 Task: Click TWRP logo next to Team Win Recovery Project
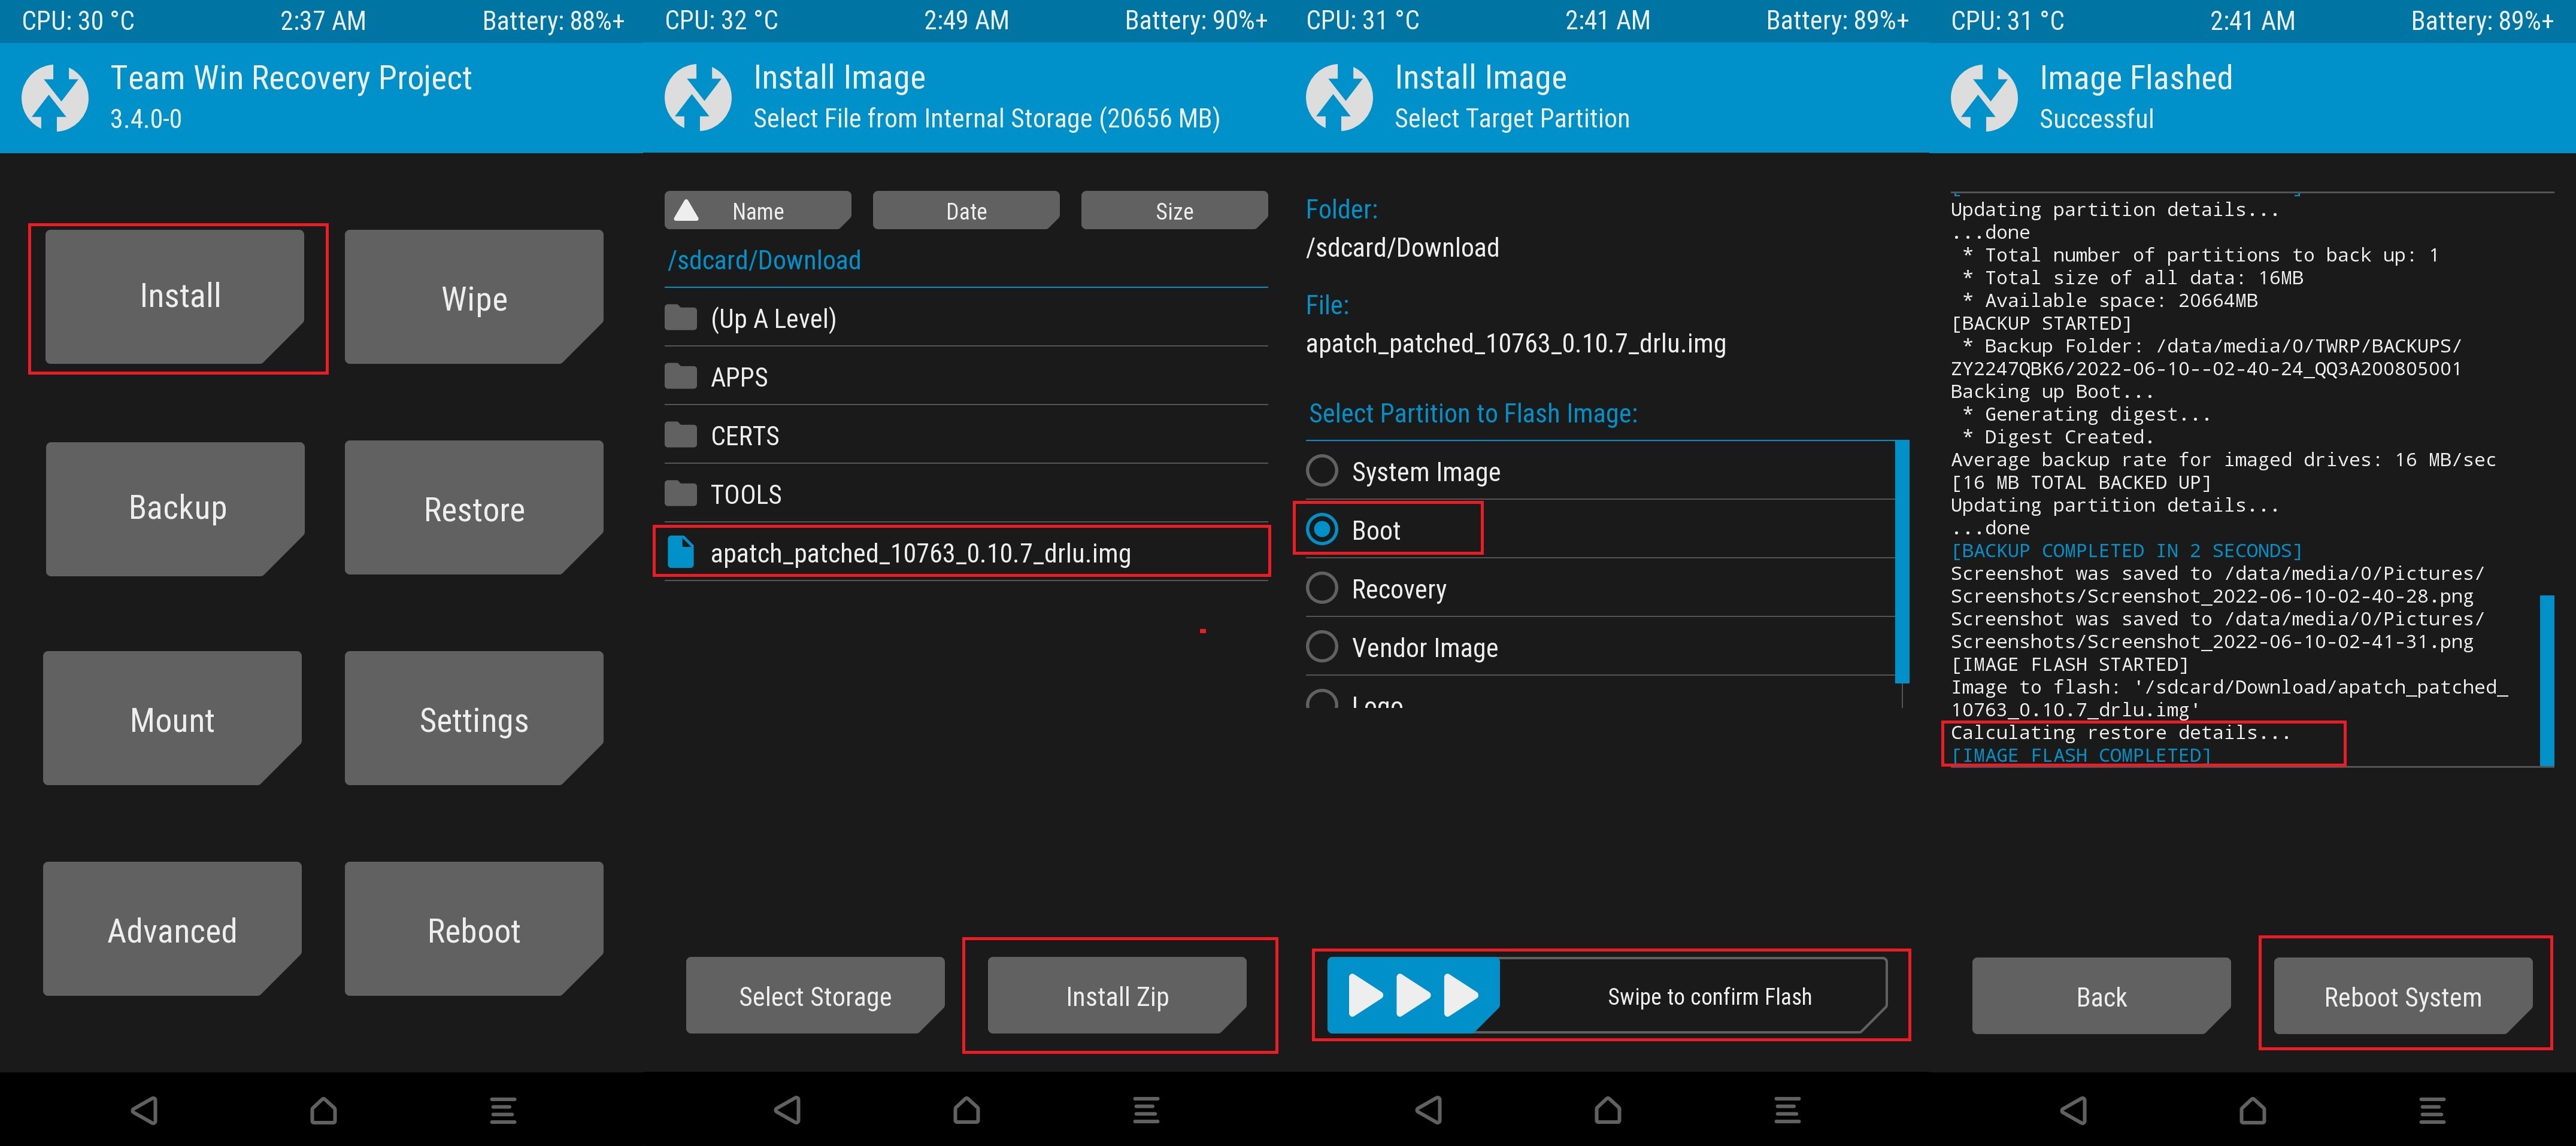point(55,98)
